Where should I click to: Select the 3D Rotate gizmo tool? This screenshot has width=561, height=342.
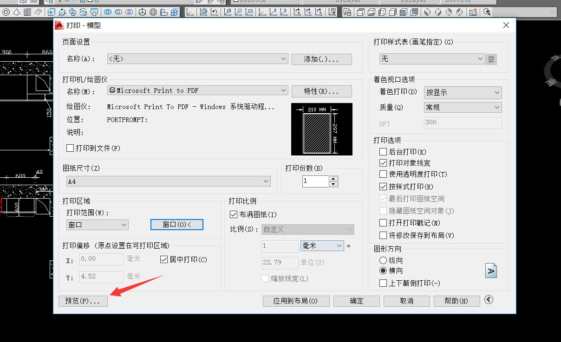coord(154,12)
